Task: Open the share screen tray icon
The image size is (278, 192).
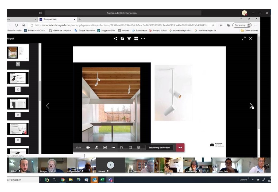Action: (105, 147)
